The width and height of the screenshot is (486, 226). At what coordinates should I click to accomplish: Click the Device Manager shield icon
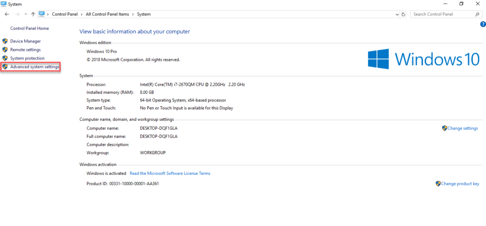coord(5,41)
